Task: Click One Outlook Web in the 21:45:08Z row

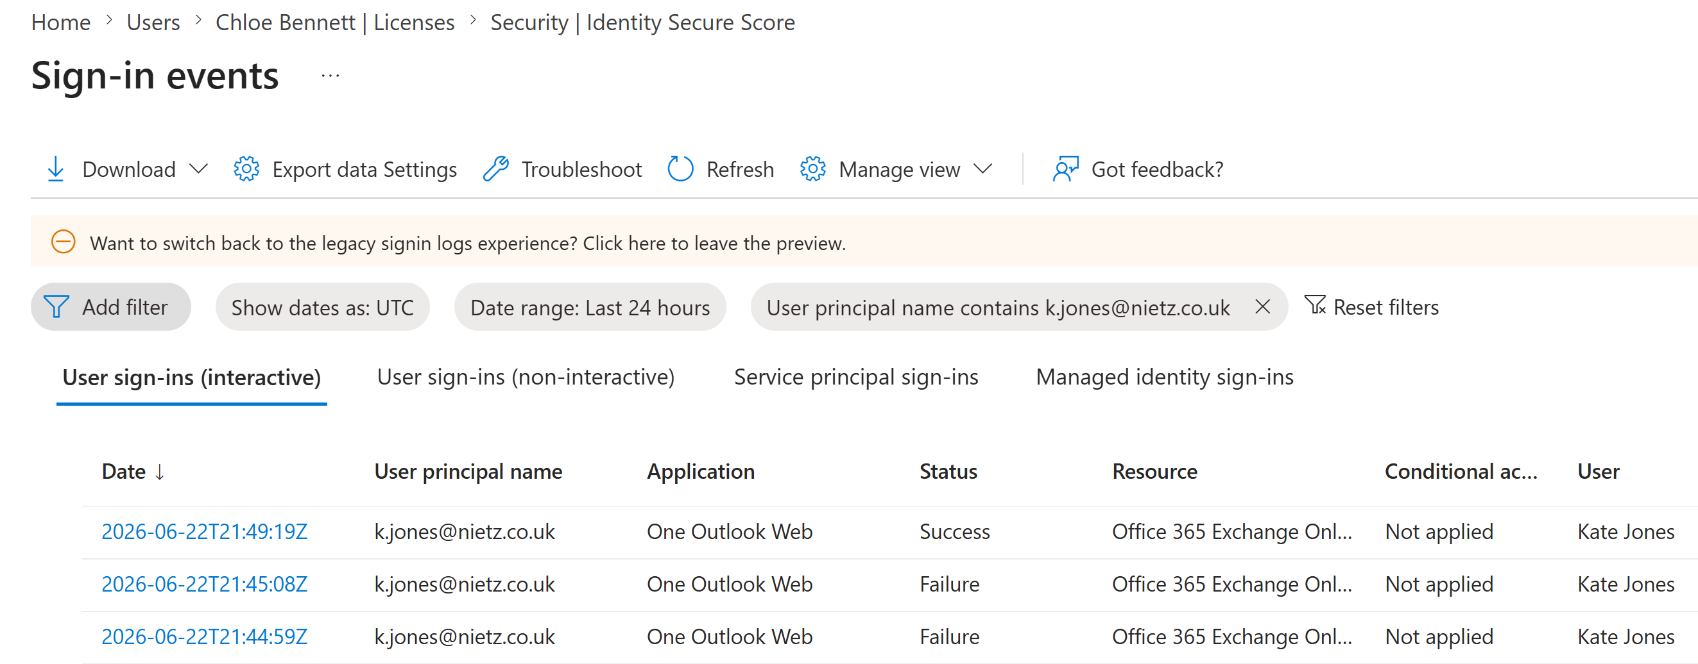Action: click(x=729, y=585)
